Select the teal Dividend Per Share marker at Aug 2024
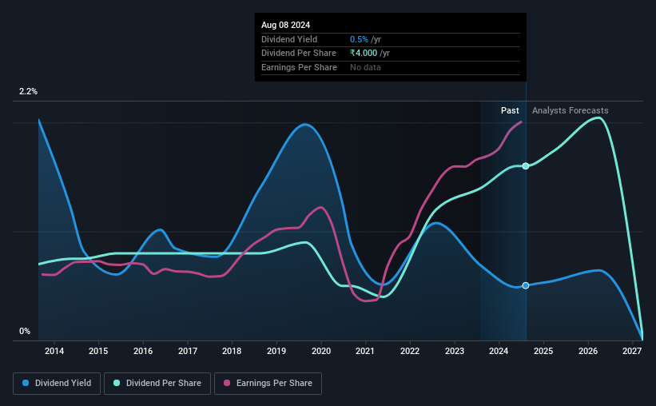The height and width of the screenshot is (406, 656). pyautogui.click(x=526, y=166)
